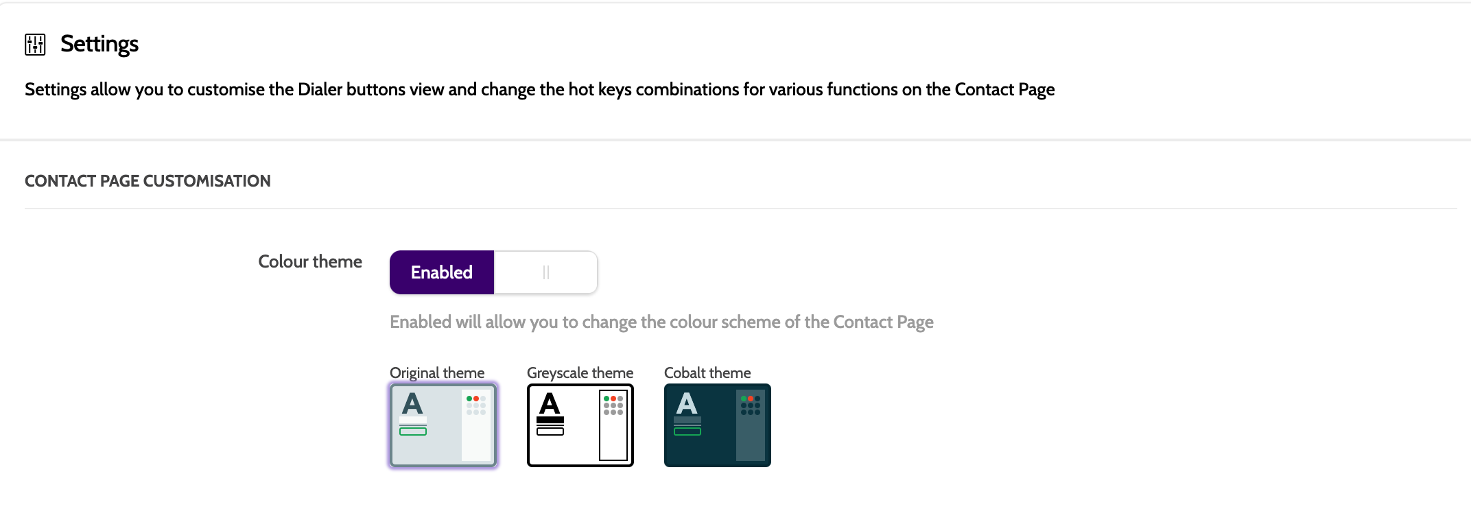
Task: Click the letter A in Original theme preview
Action: coord(412,403)
